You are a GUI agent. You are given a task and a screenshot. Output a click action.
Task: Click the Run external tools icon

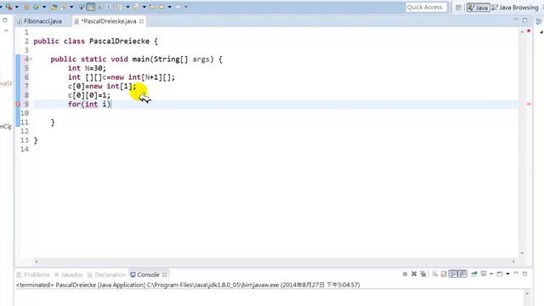click(x=8, y=7)
